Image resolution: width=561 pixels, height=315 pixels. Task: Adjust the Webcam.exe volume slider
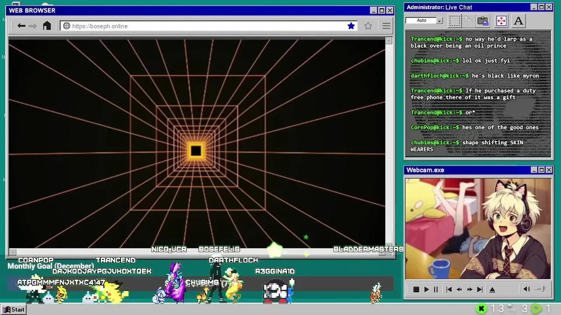540,289
